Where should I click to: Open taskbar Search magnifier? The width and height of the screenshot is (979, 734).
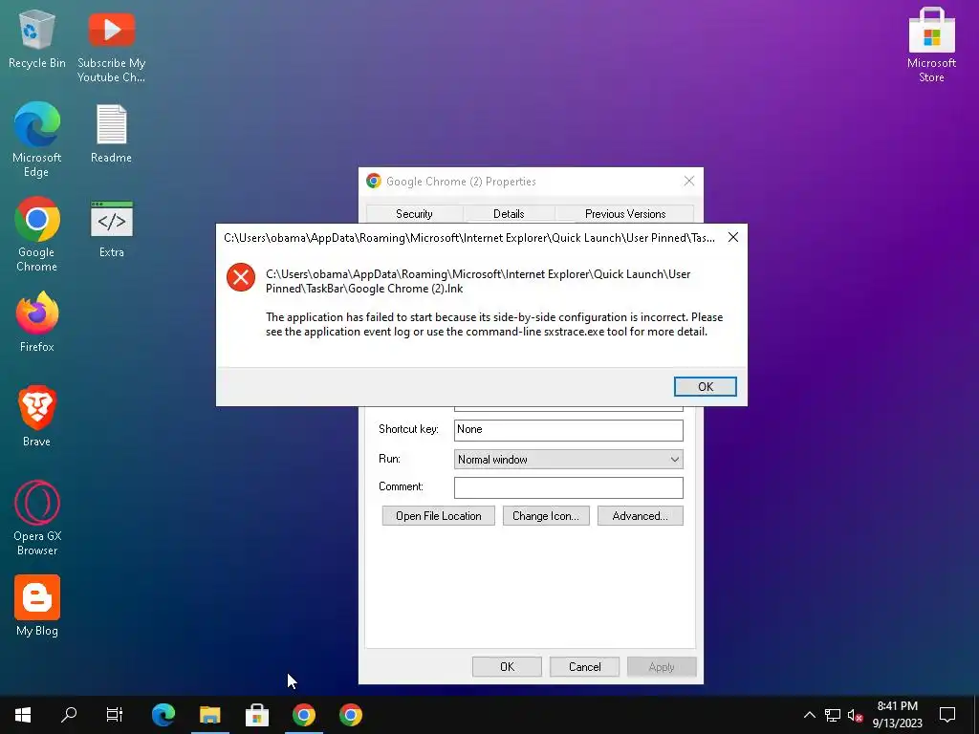(x=69, y=714)
